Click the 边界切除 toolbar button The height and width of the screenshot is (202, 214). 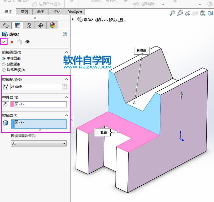(x=144, y=4)
